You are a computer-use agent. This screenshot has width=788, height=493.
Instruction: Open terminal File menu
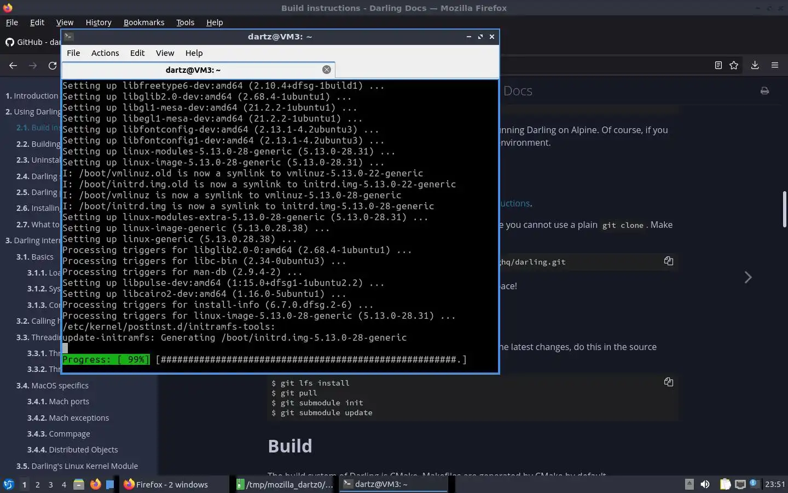coord(73,53)
